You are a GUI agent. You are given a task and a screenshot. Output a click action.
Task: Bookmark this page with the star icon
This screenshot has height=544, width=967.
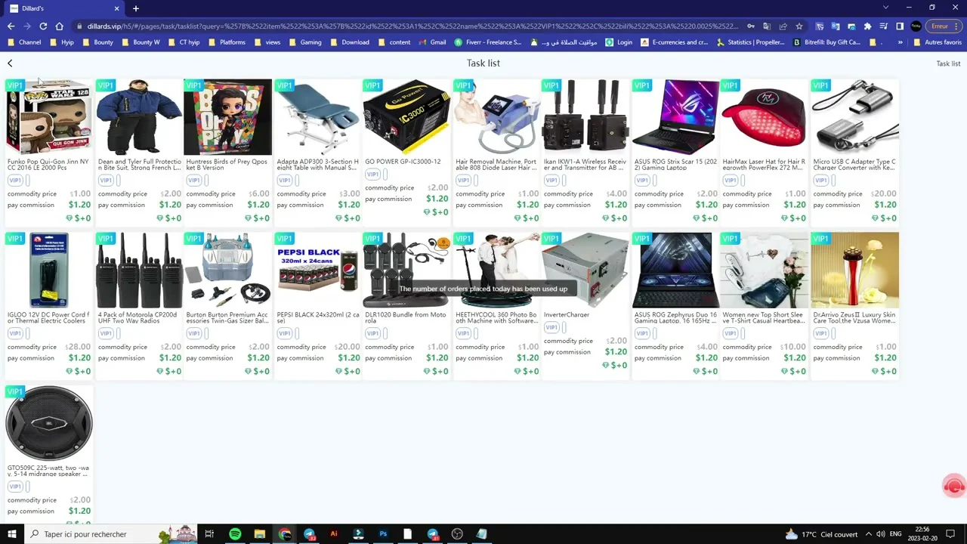[799, 26]
